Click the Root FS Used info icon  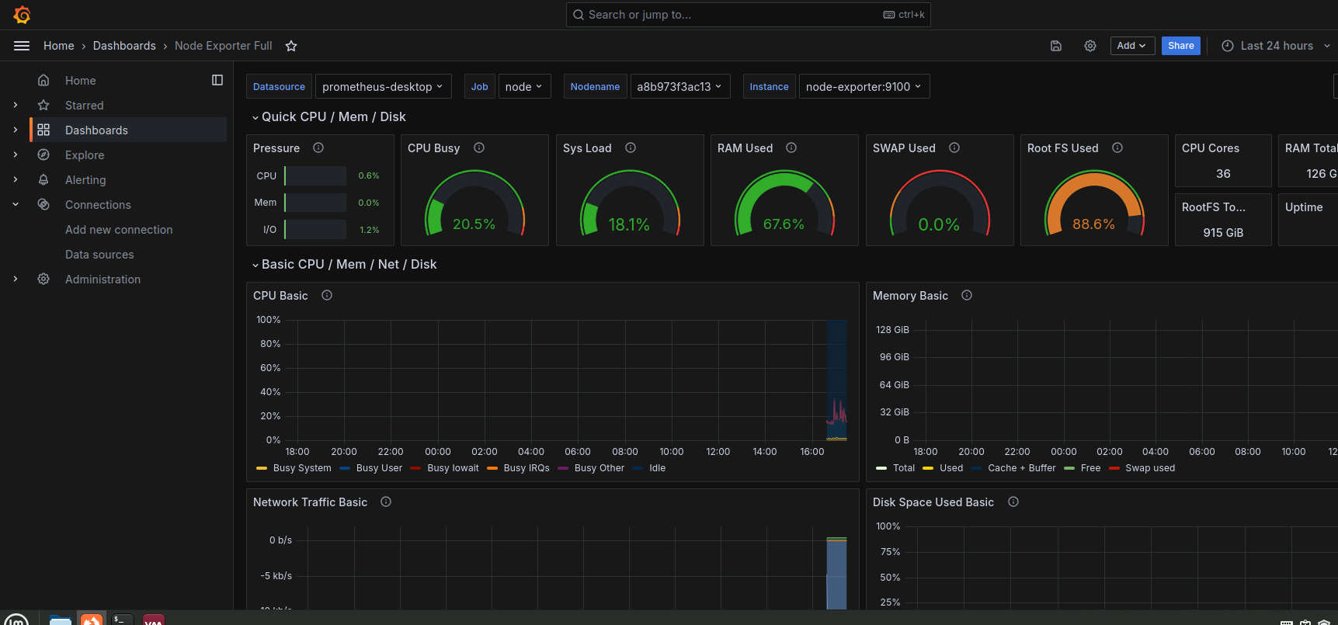pos(1117,148)
